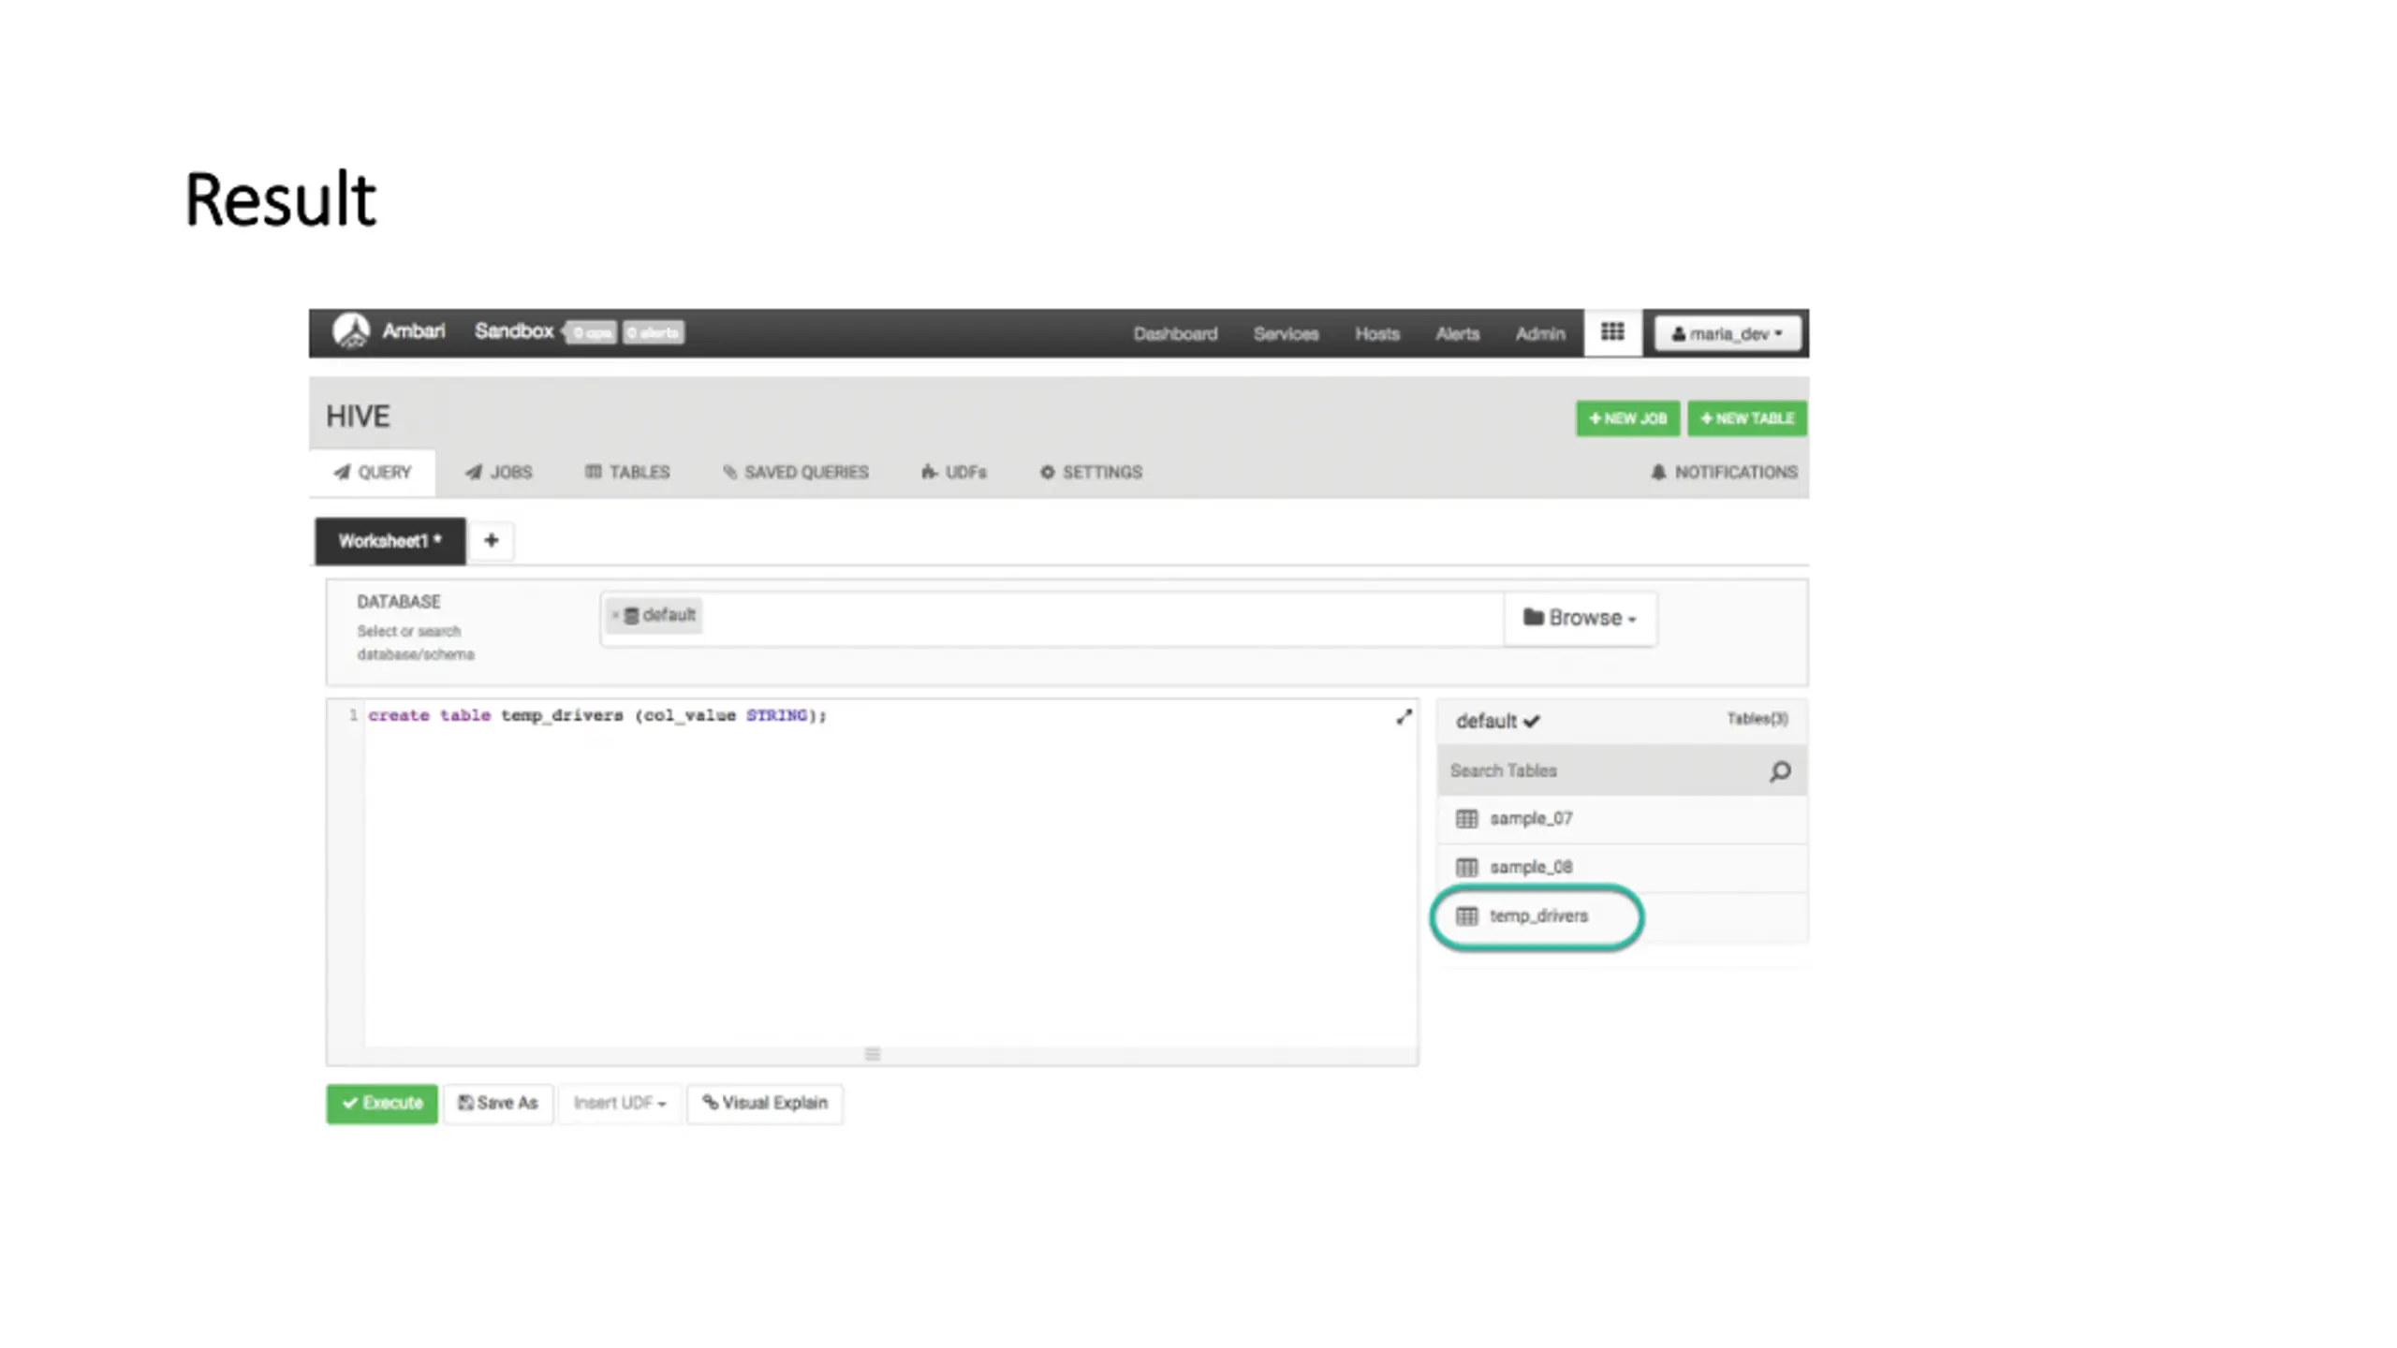Click the Tables(3) count label
The height and width of the screenshot is (1348, 2397).
(x=1757, y=719)
